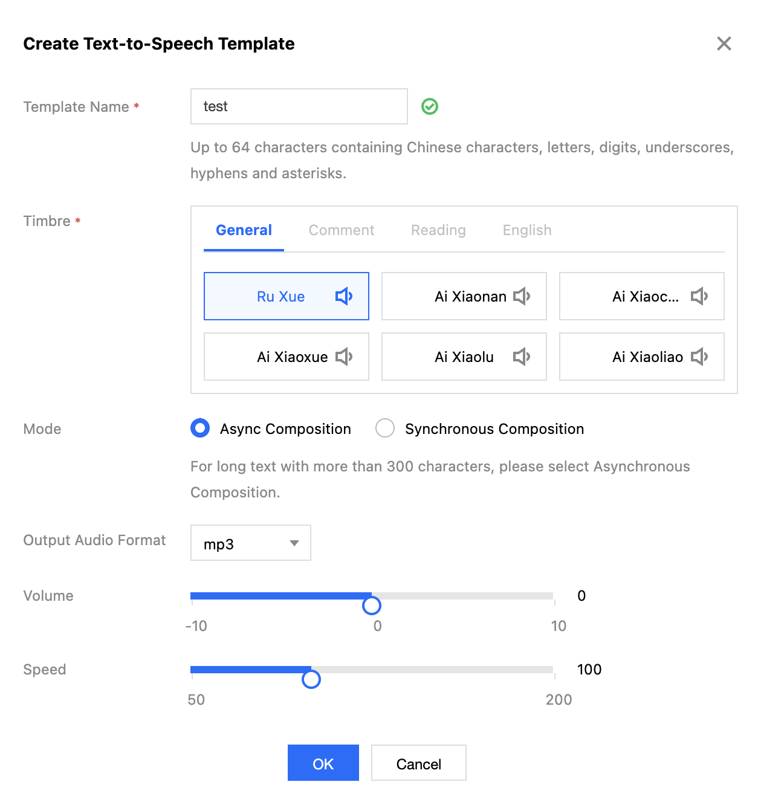This screenshot has width=758, height=805.
Task: Open the Output Audio Format dropdown
Action: [x=250, y=543]
